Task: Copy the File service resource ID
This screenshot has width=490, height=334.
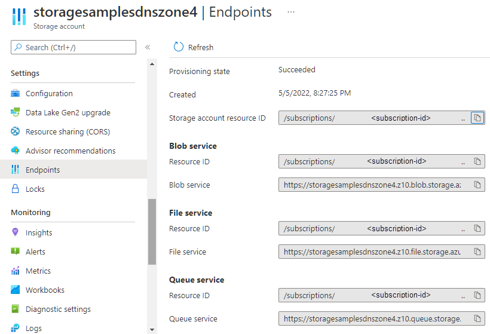Action: tap(477, 228)
